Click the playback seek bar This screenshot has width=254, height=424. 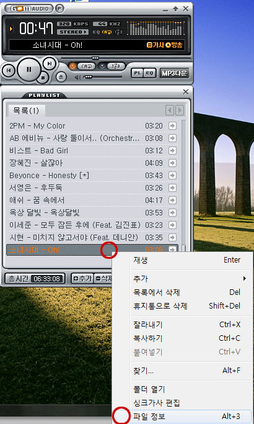click(126, 58)
